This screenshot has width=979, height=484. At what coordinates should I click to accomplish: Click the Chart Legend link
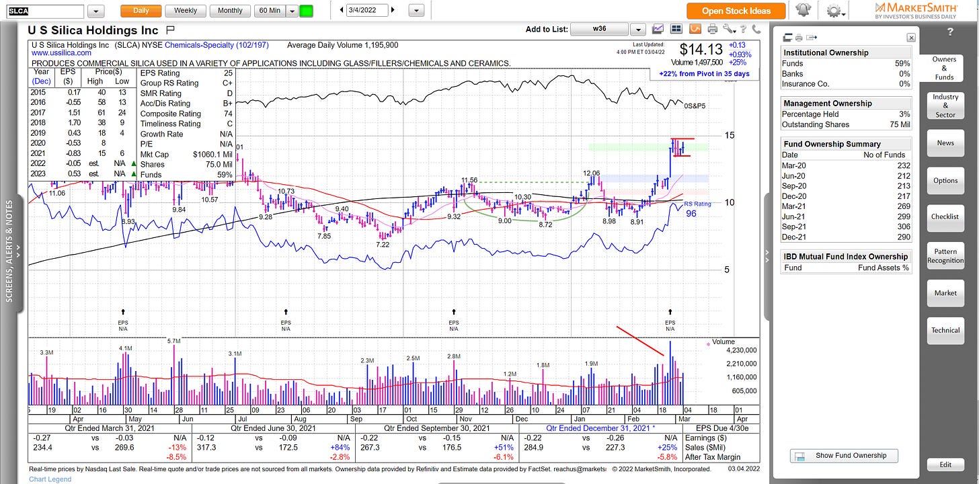(48, 479)
